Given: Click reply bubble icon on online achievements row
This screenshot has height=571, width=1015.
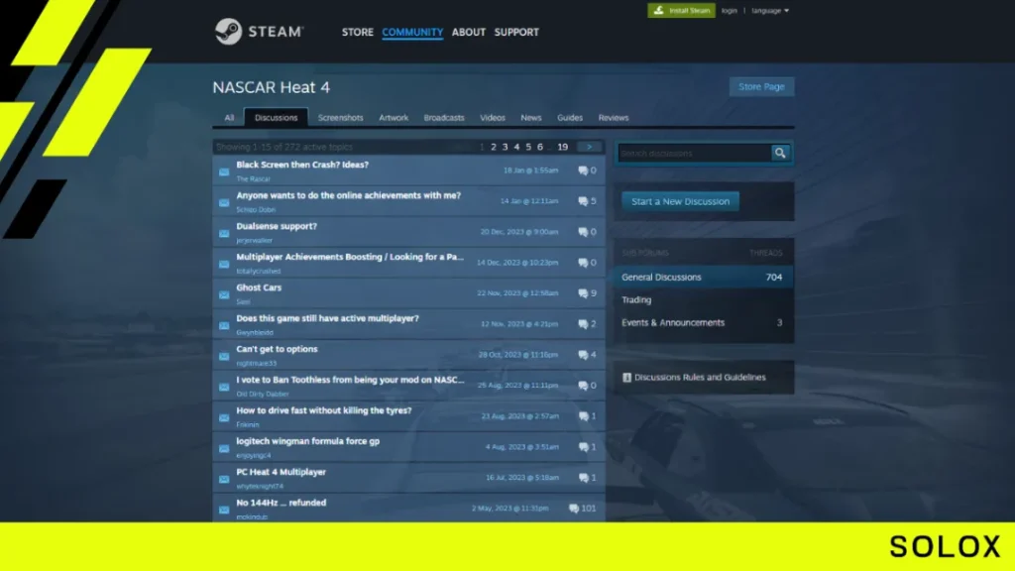Looking at the screenshot, I should (583, 201).
